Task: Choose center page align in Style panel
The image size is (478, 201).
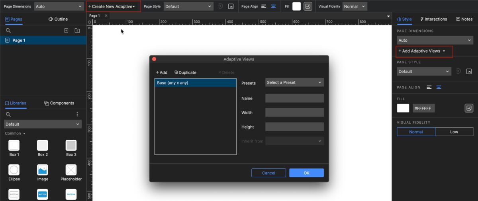Action: pos(439,87)
